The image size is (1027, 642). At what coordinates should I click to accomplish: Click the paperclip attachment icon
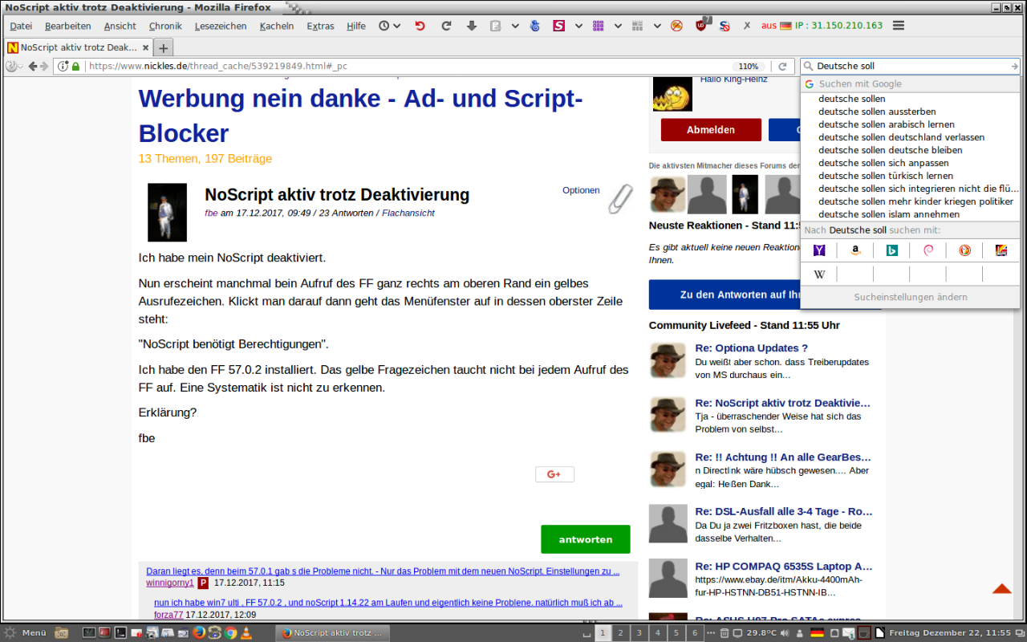click(x=620, y=198)
